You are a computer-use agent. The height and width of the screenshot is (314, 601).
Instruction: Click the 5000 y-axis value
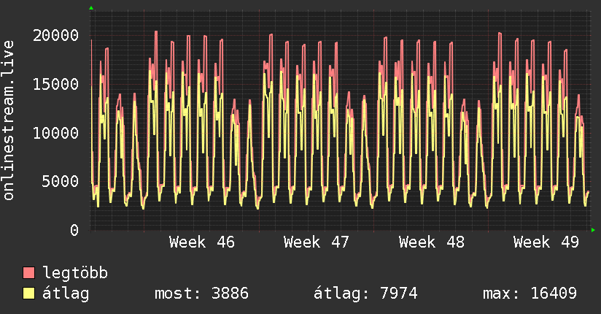point(61,182)
